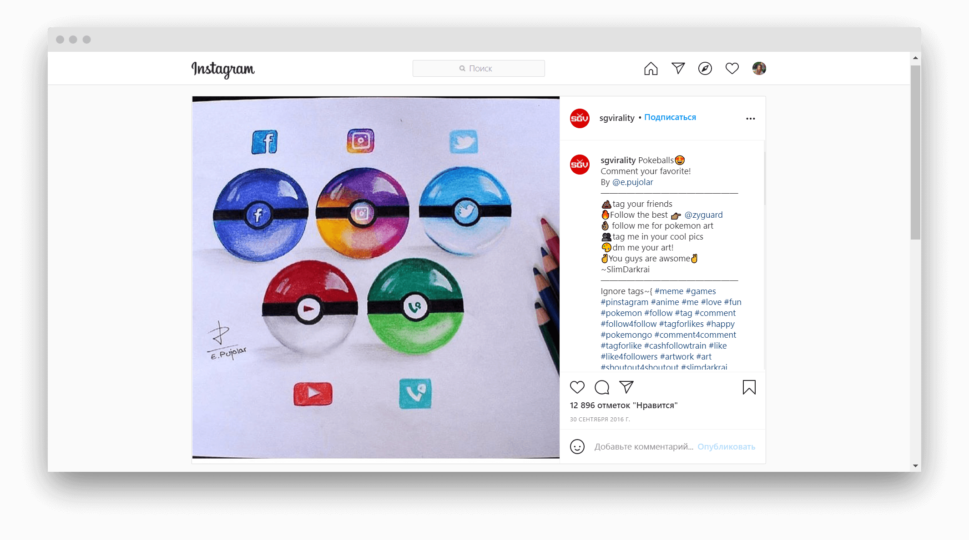Open the #comment4comment hashtag
This screenshot has height=540, width=969.
(x=695, y=335)
